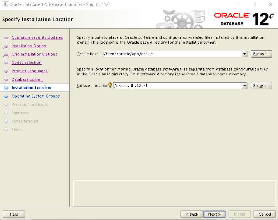Close the installer window
278x220 pixels.
(270, 4)
